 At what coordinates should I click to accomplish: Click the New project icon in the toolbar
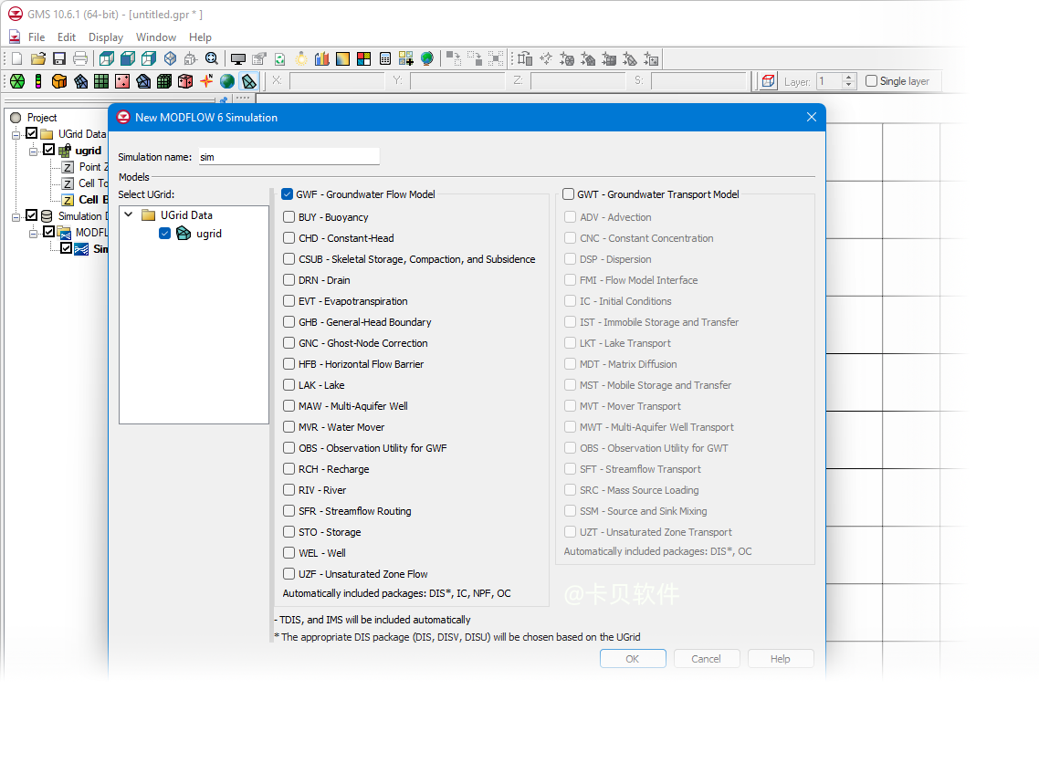coord(17,59)
